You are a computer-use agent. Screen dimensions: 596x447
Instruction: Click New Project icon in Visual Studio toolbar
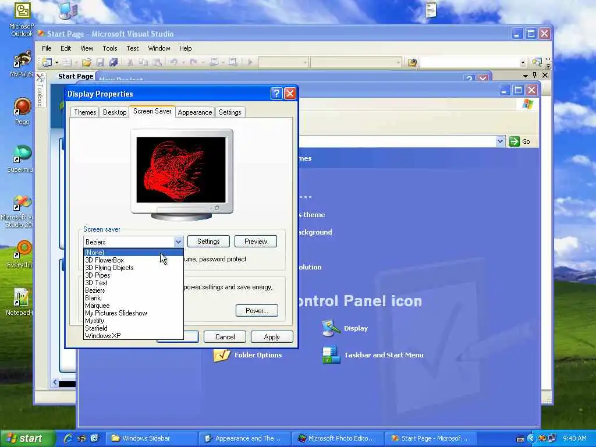tap(47, 62)
